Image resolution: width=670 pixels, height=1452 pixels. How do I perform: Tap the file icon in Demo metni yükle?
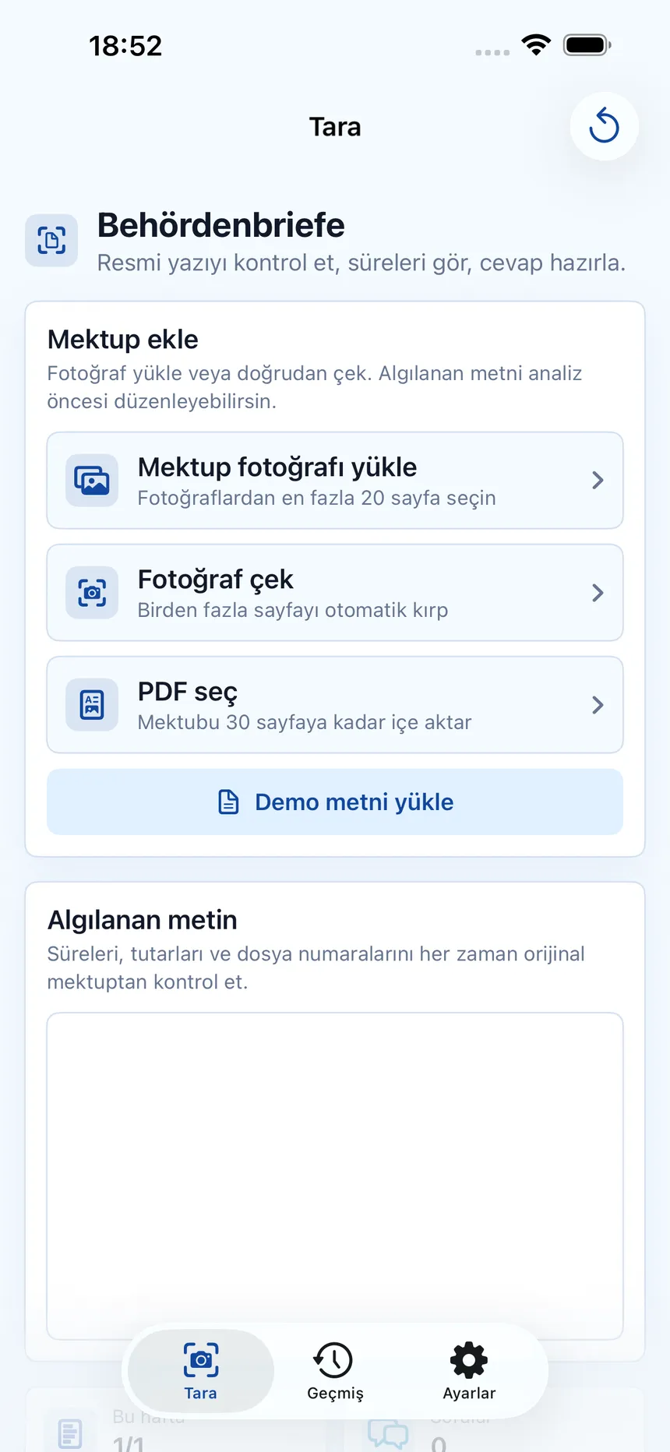point(228,802)
